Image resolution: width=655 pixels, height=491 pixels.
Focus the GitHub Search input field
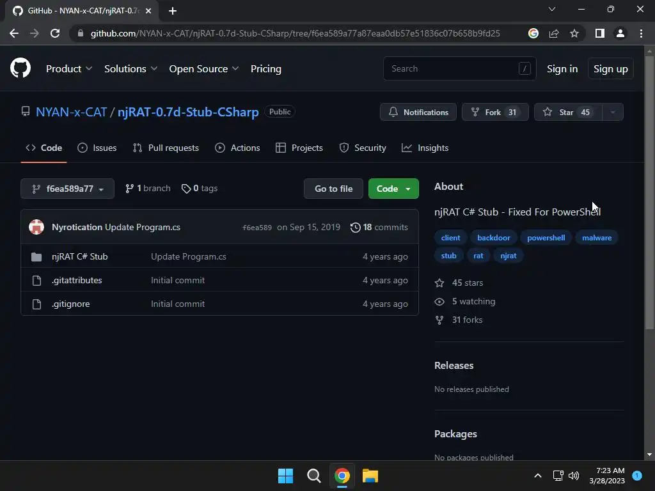pyautogui.click(x=459, y=68)
